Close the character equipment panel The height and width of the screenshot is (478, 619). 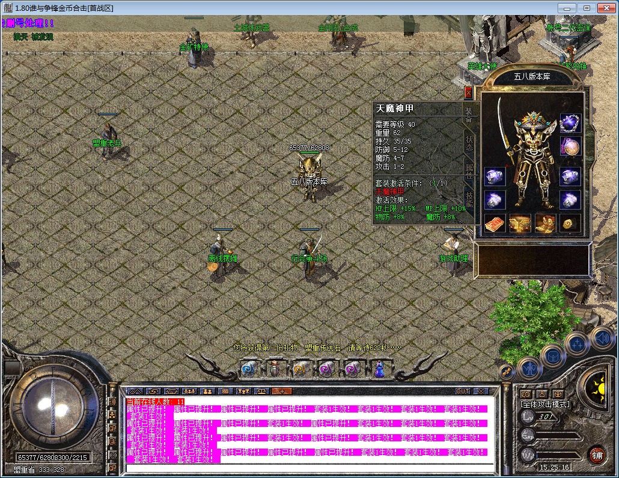pos(469,92)
